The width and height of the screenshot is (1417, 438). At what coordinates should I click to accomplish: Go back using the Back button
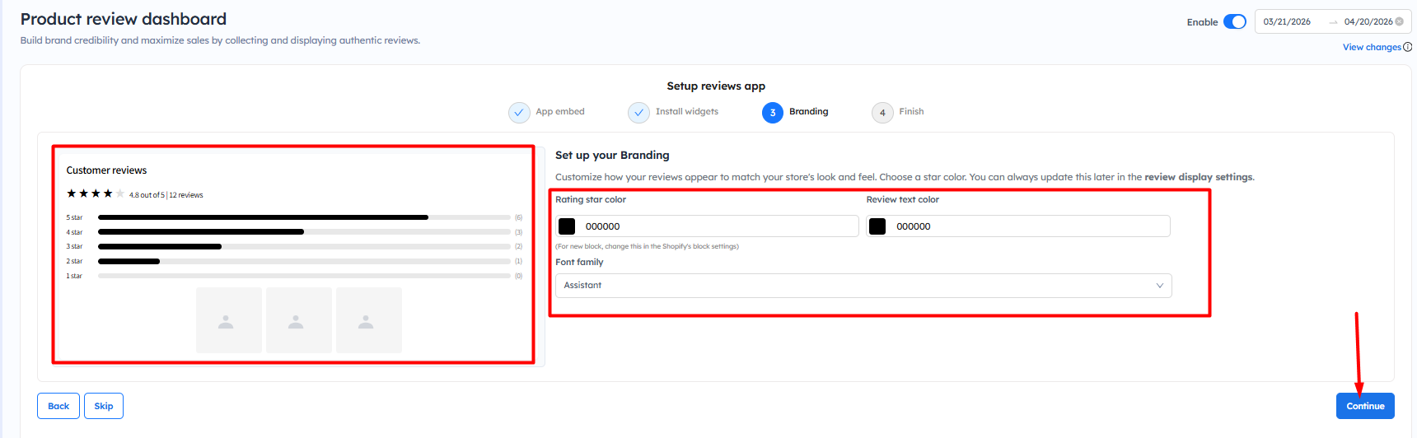pyautogui.click(x=58, y=406)
